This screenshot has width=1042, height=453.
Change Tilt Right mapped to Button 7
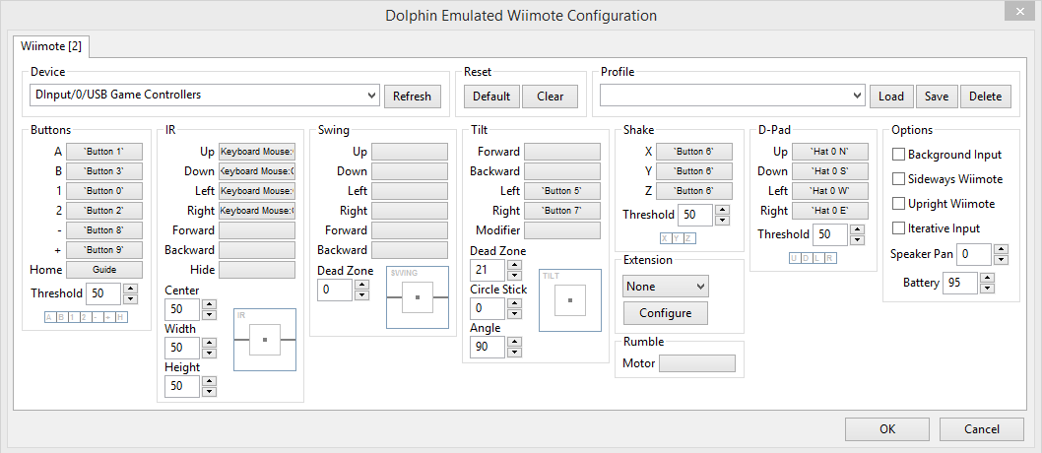[562, 211]
